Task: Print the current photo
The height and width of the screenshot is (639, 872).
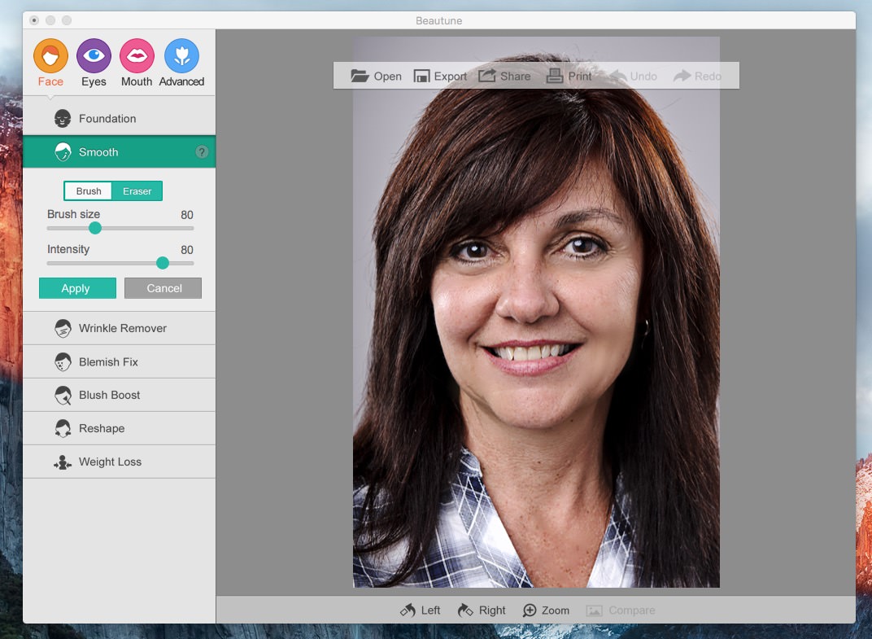Action: tap(555, 76)
